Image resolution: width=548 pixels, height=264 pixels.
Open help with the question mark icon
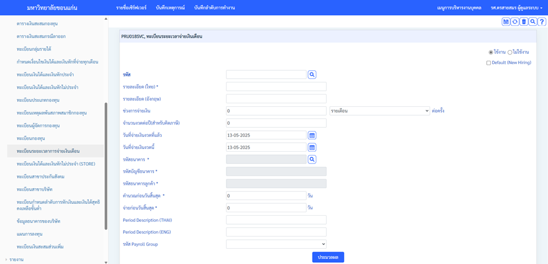pos(542,21)
